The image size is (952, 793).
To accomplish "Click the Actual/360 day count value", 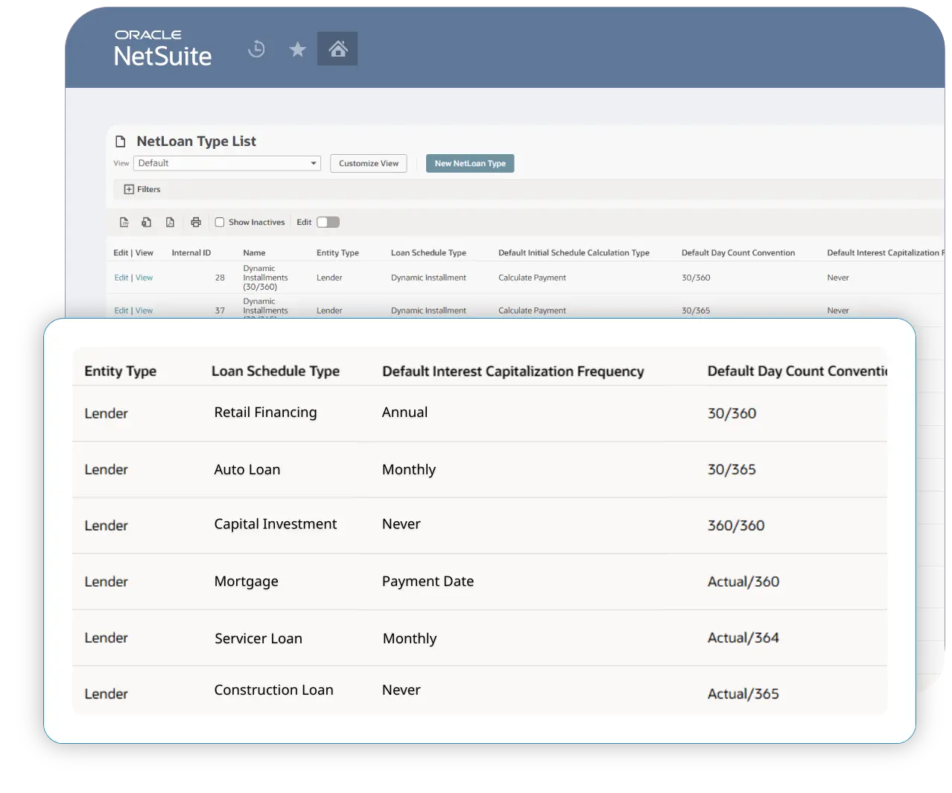I will tap(743, 582).
